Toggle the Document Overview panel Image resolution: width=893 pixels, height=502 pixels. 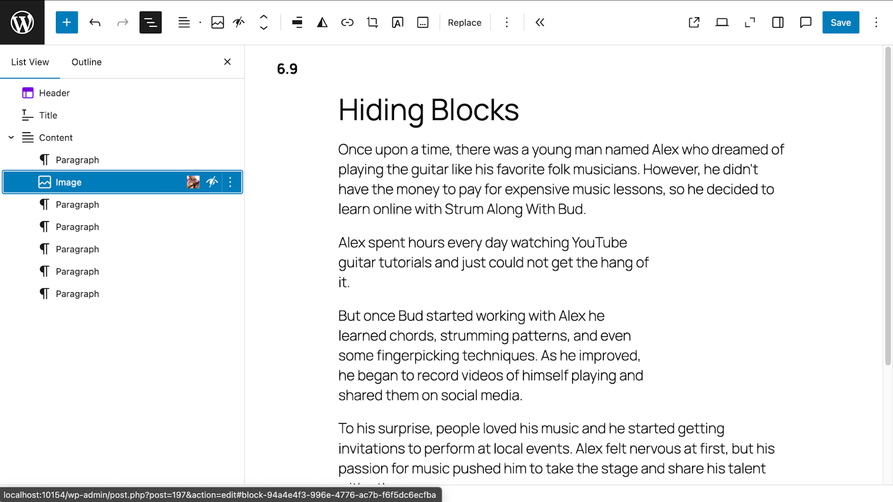point(151,22)
